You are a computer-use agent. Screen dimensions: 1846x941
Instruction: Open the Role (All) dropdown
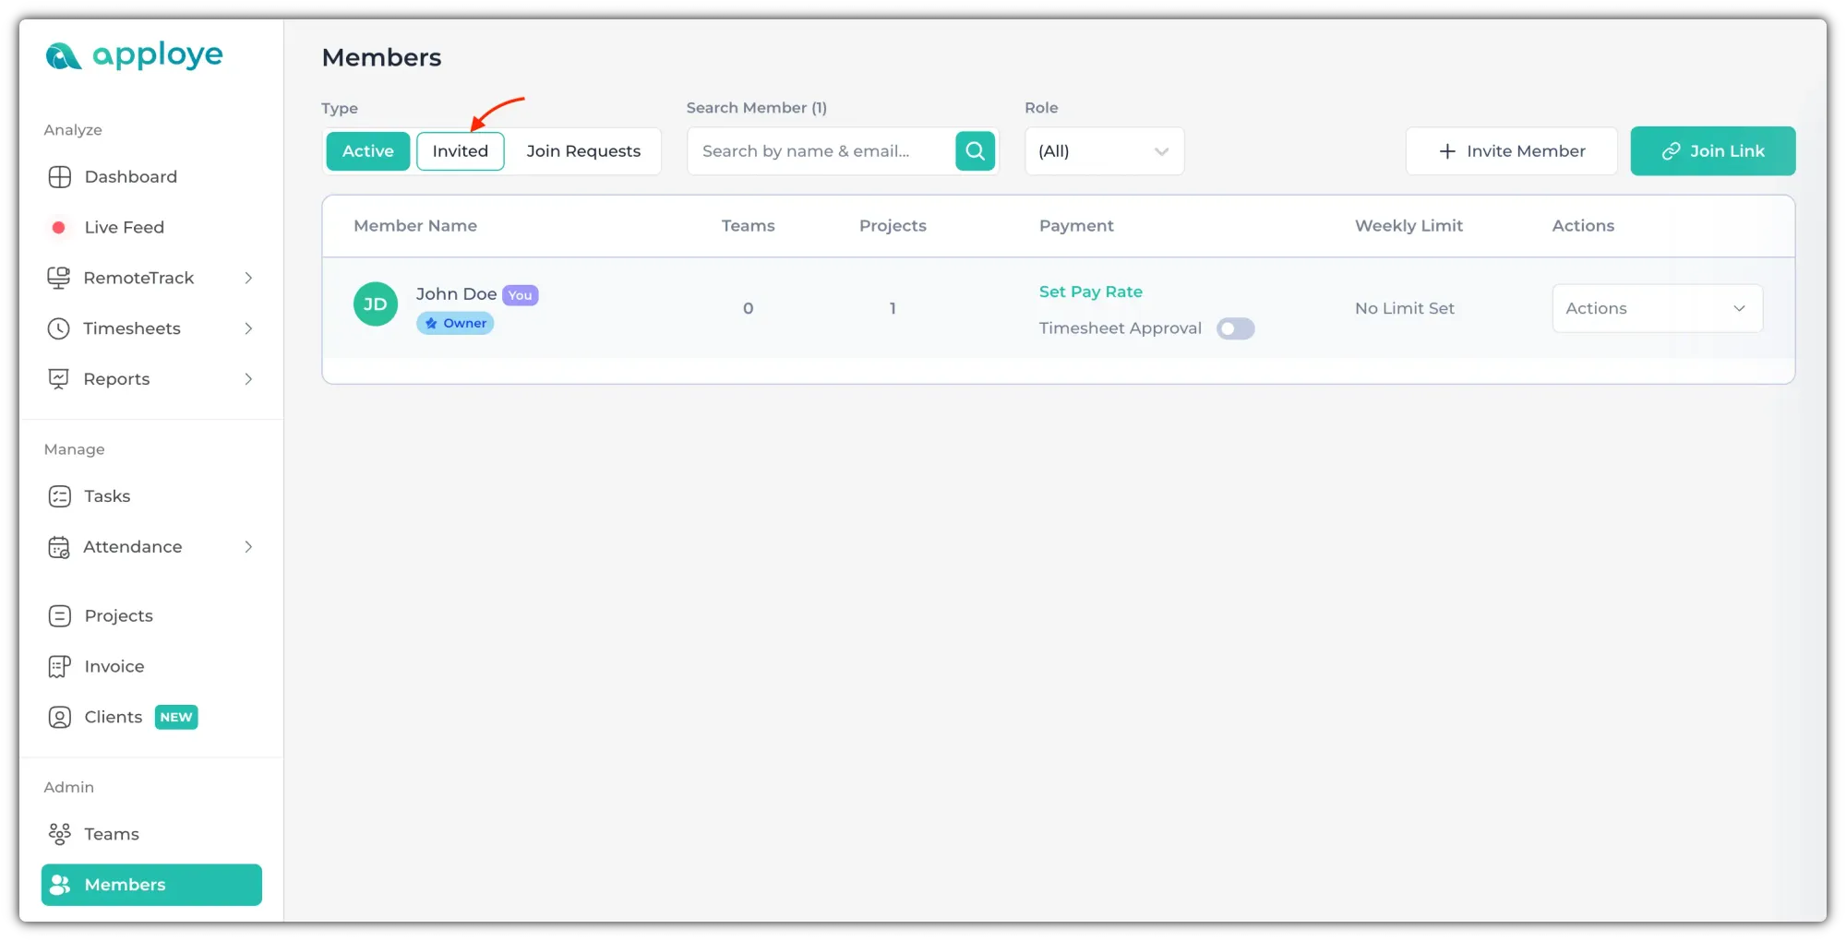pyautogui.click(x=1104, y=151)
